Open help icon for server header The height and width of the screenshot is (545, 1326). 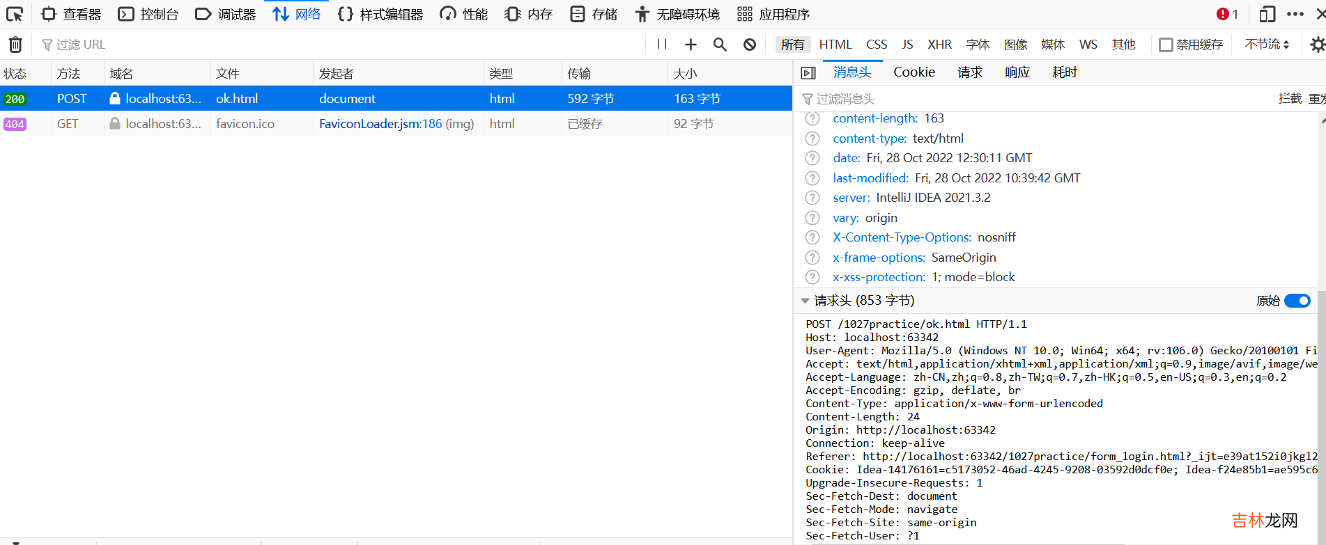tap(812, 198)
